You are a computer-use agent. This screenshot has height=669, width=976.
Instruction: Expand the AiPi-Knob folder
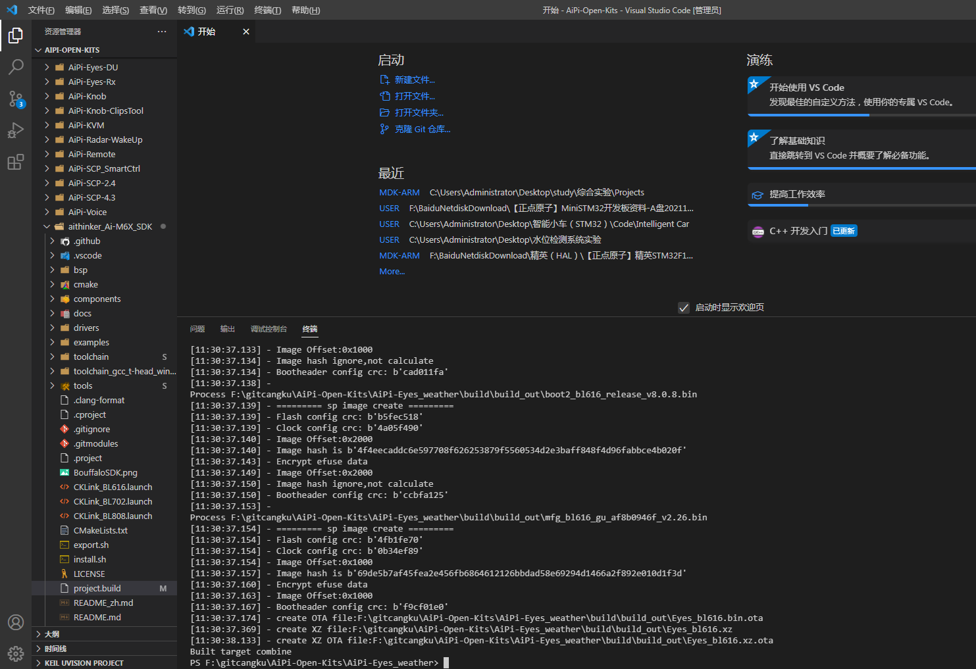pyautogui.click(x=47, y=96)
